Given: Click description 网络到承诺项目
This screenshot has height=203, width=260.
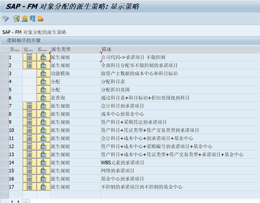Looking at the screenshot, I should click(118, 171).
